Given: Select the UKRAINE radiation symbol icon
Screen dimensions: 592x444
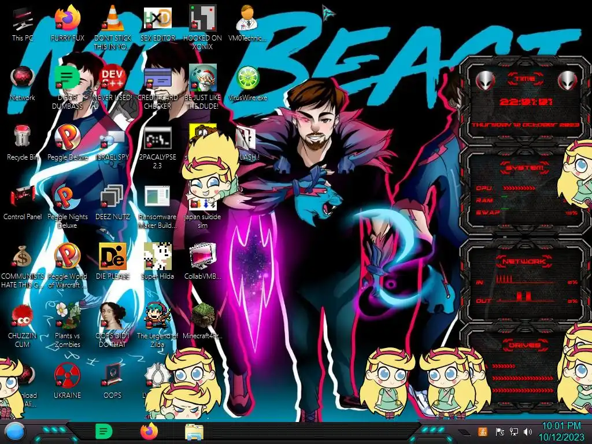Looking at the screenshot, I should point(68,380).
